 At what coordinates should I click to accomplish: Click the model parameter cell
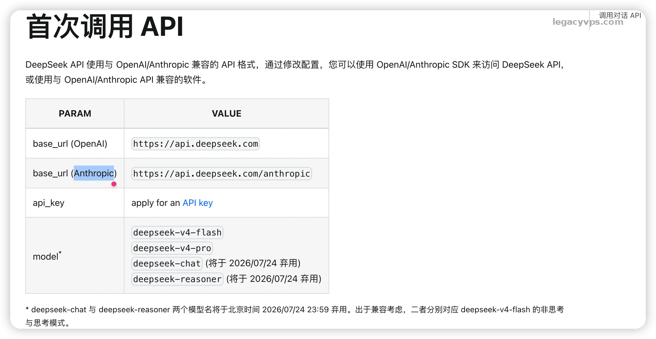point(75,256)
